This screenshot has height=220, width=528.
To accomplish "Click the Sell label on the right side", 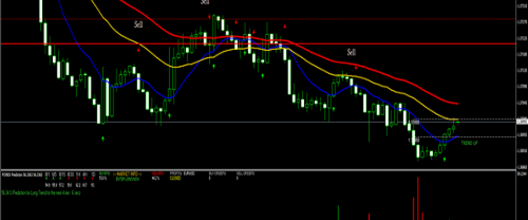I will click(x=351, y=52).
